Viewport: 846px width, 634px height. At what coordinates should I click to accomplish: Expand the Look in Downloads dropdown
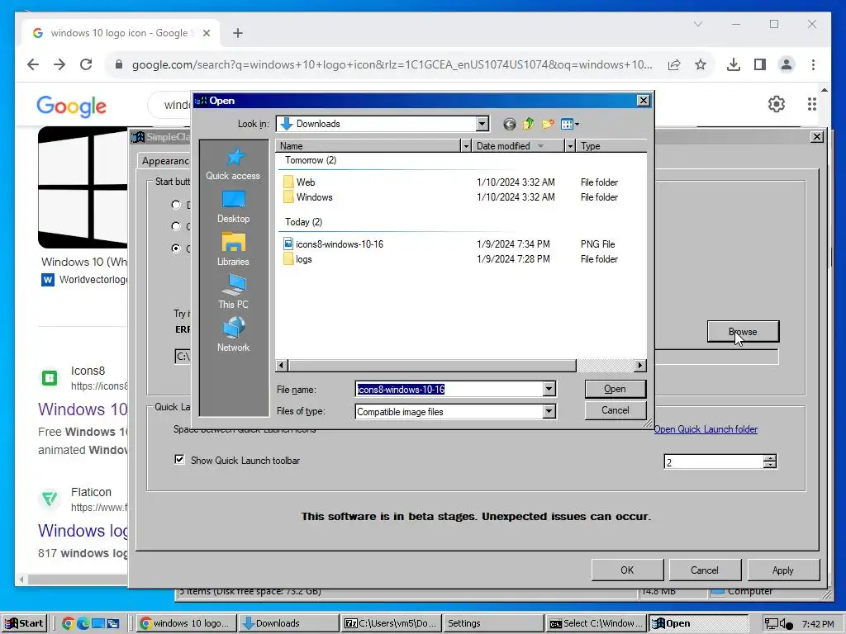[482, 124]
